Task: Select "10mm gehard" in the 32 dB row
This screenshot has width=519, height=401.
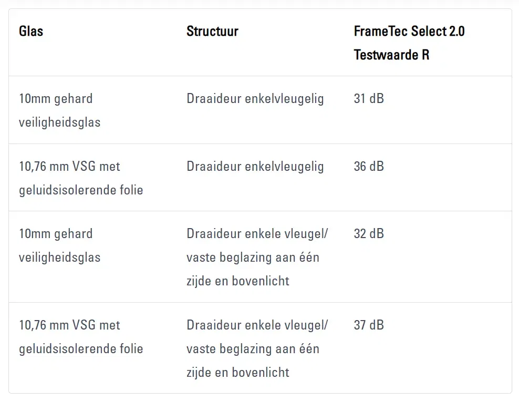Action: coord(56,234)
